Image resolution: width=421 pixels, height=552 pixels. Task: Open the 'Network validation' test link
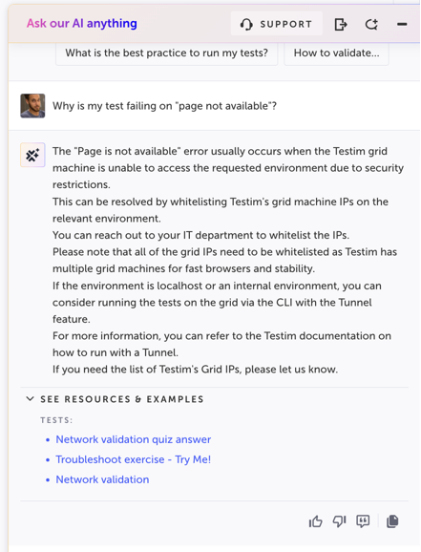tap(102, 479)
